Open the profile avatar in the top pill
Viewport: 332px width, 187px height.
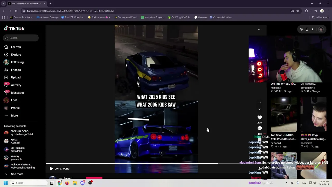[321, 29]
